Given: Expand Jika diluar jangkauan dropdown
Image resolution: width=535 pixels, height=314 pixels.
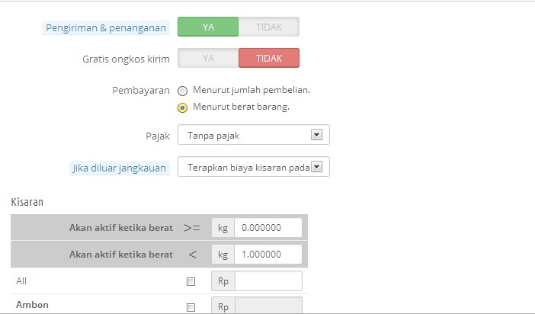Looking at the screenshot, I should coord(254,167).
